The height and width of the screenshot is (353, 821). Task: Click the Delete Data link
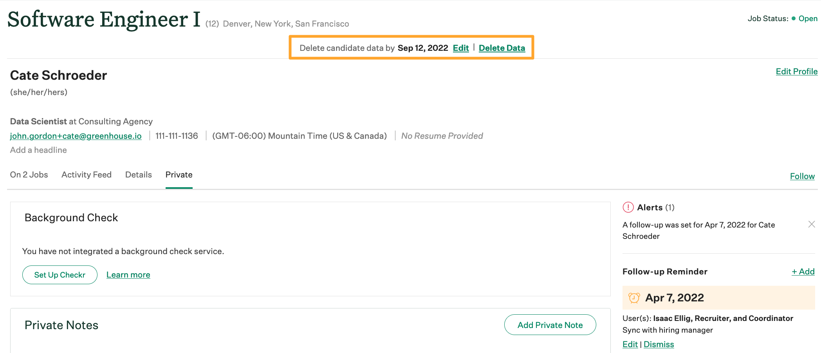(502, 48)
